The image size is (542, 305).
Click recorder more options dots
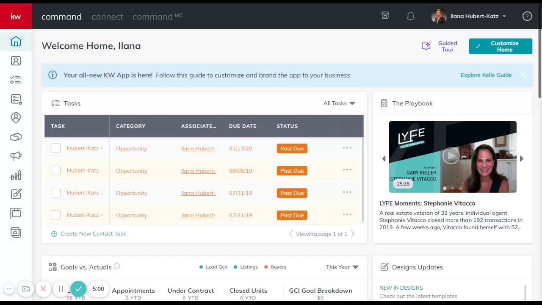pos(9,289)
